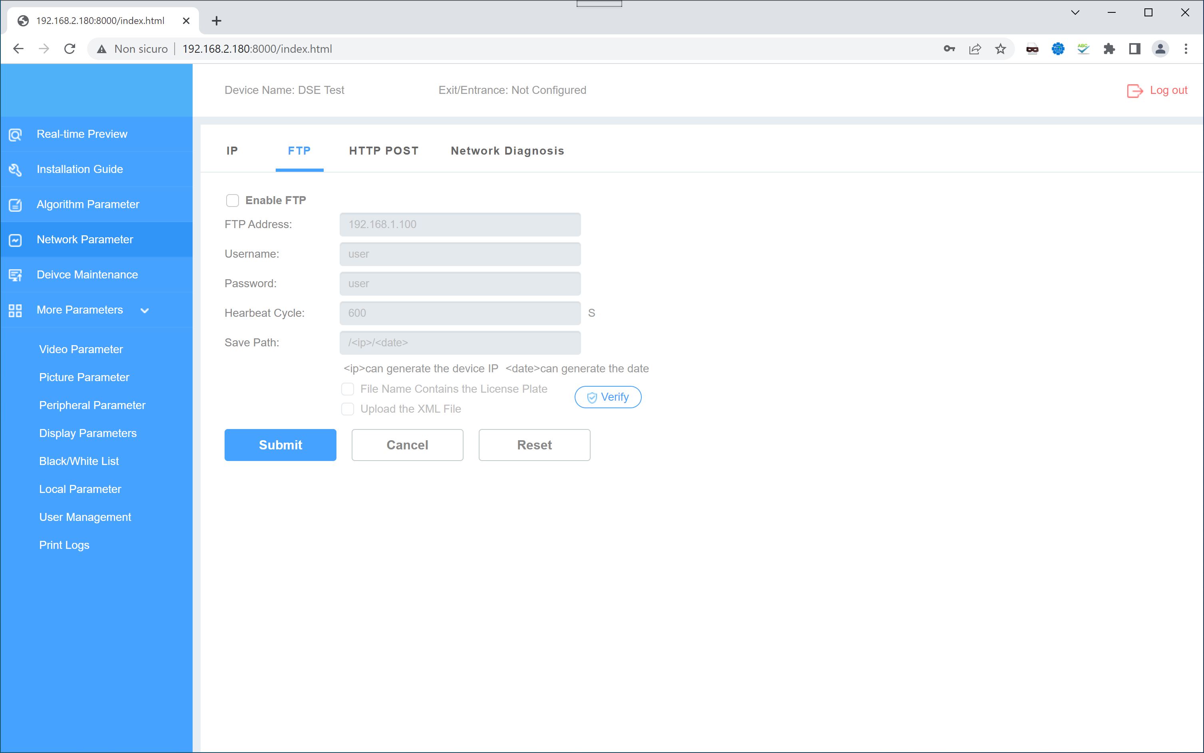Click the Device Maintenance sidebar icon
The height and width of the screenshot is (753, 1204).
click(x=15, y=275)
